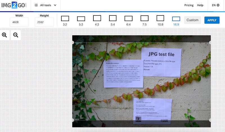This screenshot has width=225, height=132.
Task: Click the zoom out magnifier icon
Action: coord(16,35)
